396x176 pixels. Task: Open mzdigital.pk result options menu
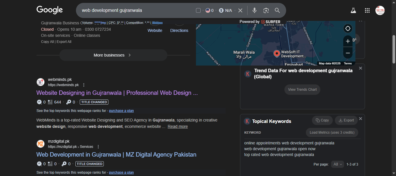pos(98,147)
